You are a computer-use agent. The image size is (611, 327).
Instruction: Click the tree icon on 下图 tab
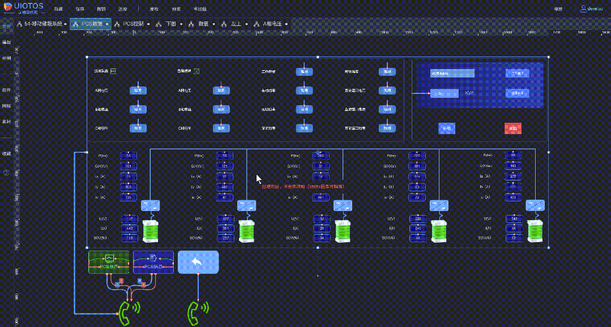(x=159, y=24)
